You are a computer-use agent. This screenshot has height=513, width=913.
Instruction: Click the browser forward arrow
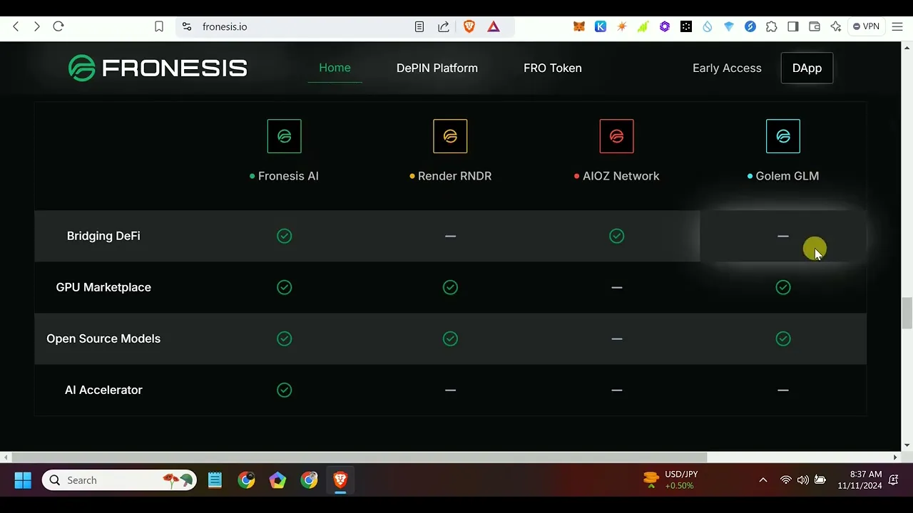[37, 26]
